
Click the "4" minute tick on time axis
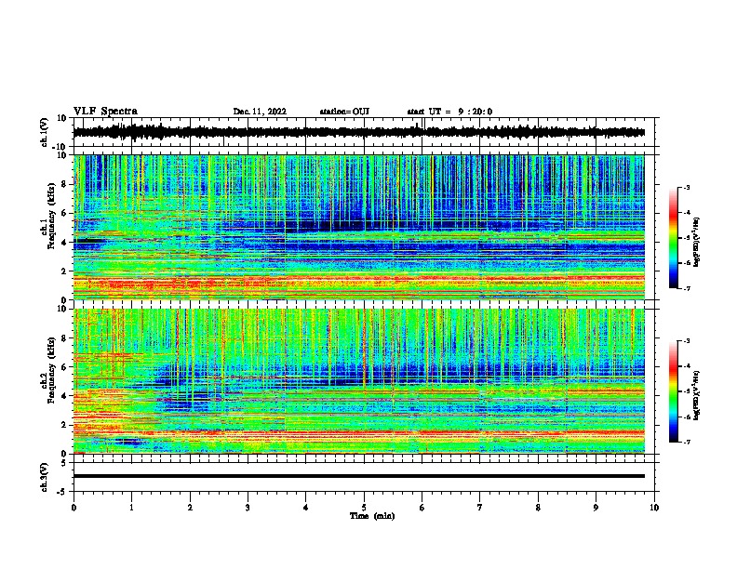[x=306, y=508]
